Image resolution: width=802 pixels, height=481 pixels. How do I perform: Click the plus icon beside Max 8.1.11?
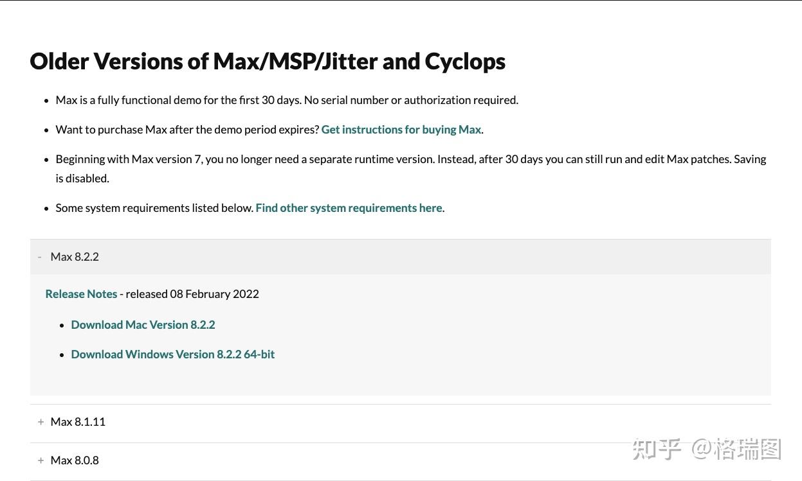[x=41, y=421]
